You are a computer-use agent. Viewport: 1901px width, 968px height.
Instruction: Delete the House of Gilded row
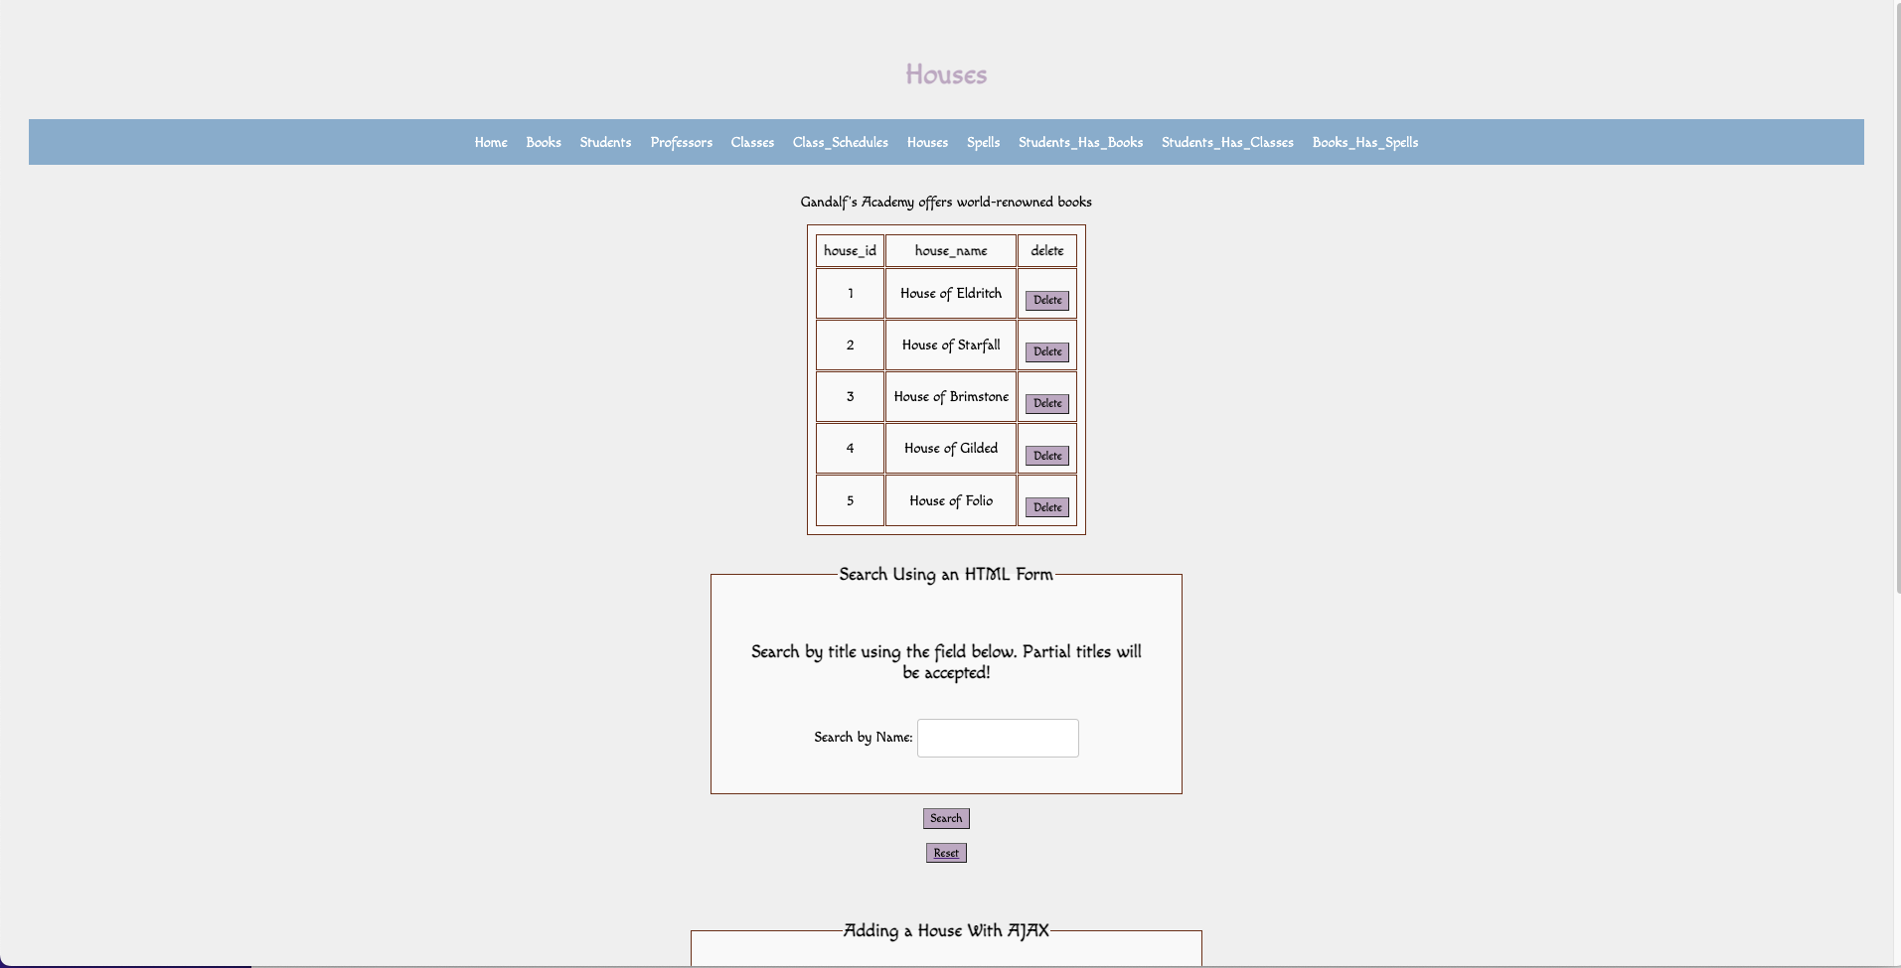coord(1047,456)
